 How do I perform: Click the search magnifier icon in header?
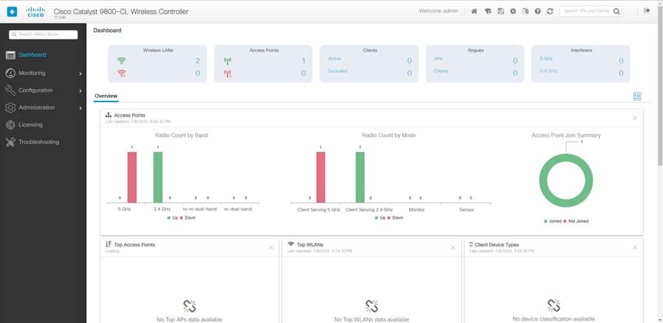pyautogui.click(x=617, y=12)
